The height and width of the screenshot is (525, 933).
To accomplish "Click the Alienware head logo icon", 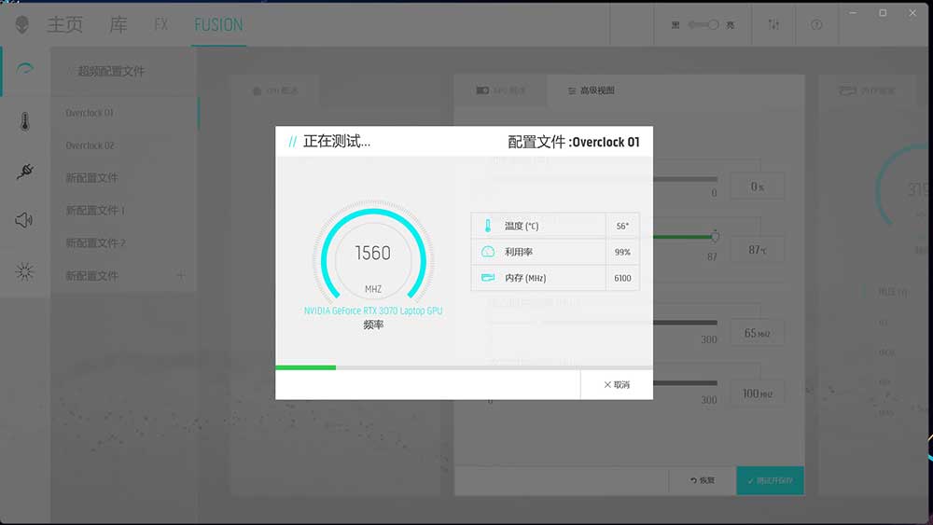I will 22,24.
